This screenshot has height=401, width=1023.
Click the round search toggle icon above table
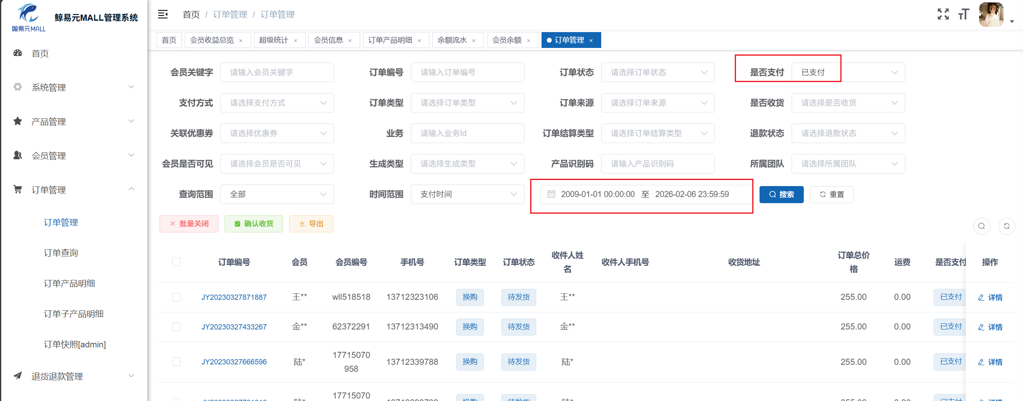[x=981, y=226]
